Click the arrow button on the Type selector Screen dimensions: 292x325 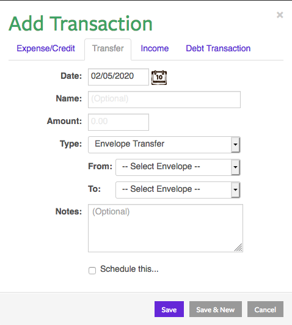tap(235, 145)
